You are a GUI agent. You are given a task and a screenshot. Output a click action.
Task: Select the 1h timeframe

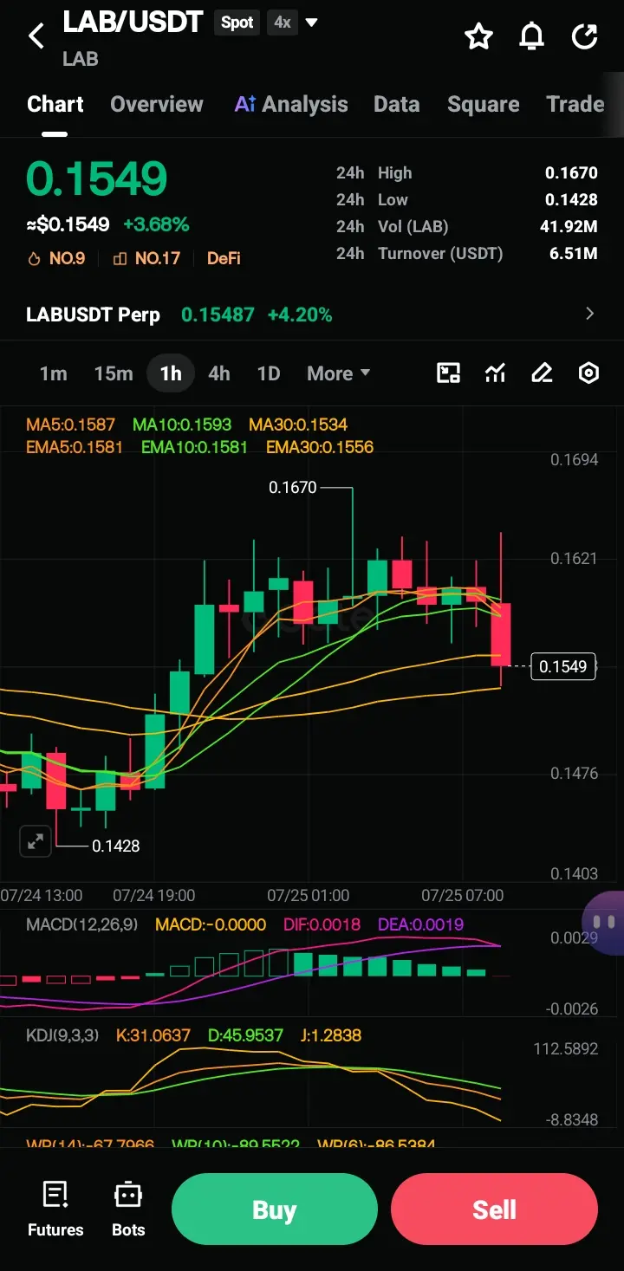[x=171, y=373]
